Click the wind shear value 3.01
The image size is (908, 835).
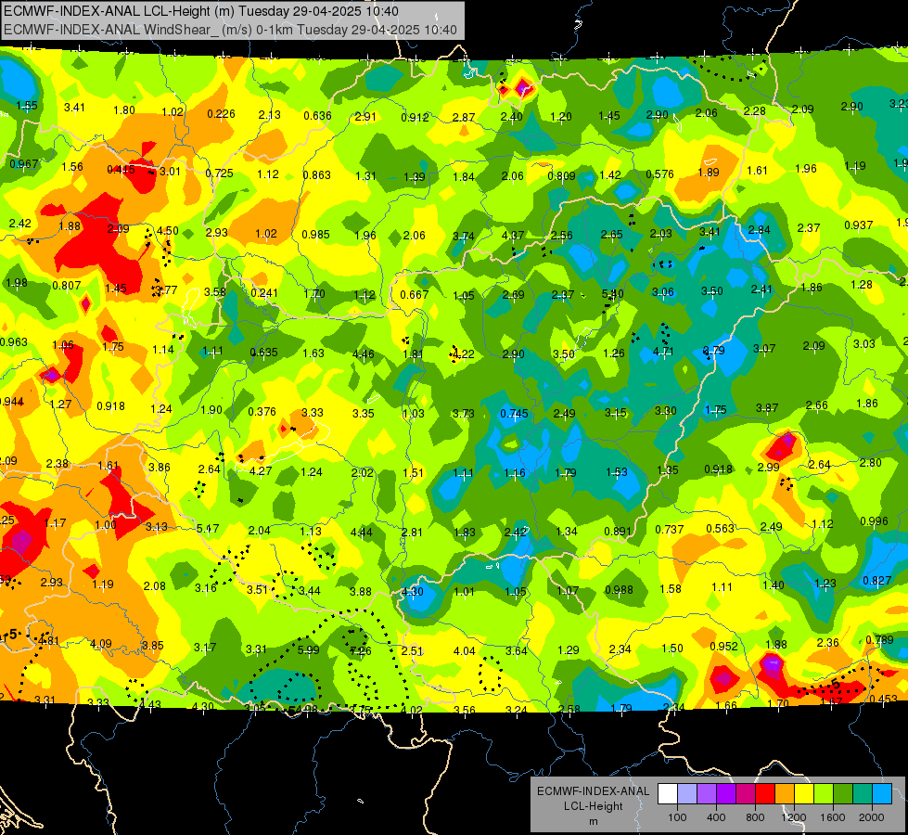click(170, 172)
